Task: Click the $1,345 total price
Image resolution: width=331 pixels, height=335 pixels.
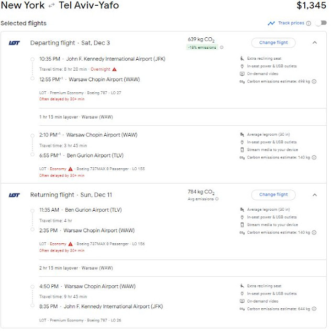Action: [311, 6]
